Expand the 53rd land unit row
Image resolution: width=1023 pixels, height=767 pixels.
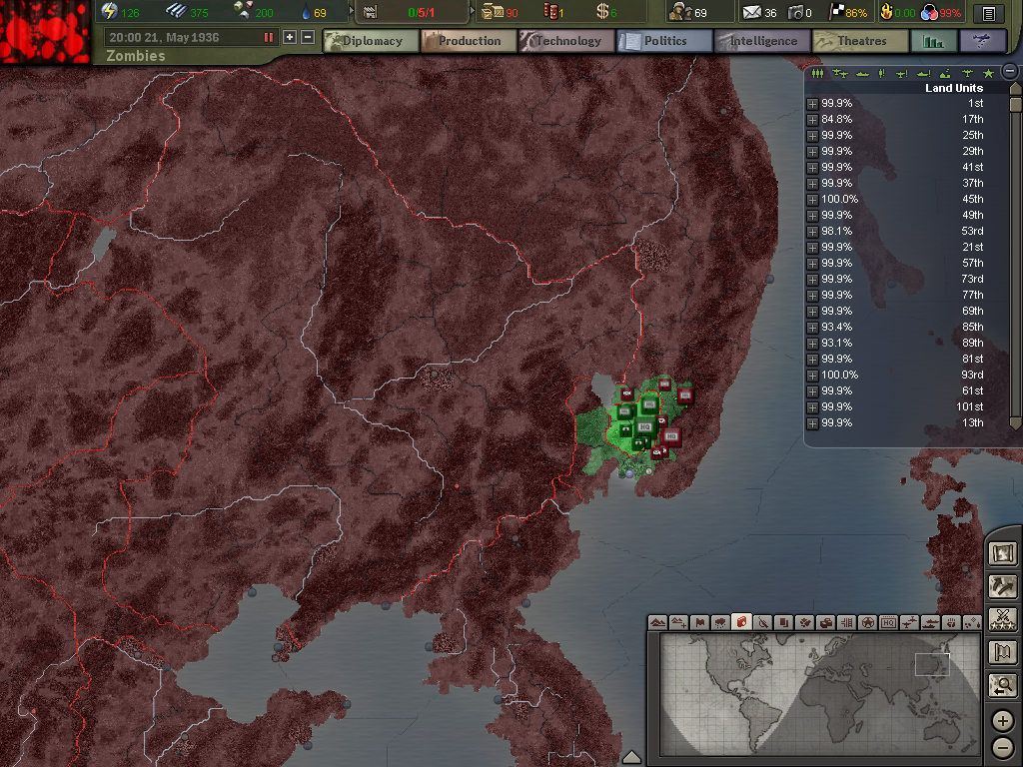(x=812, y=232)
